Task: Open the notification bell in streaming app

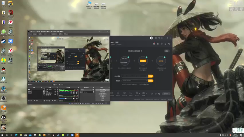Action: pyautogui.click(x=165, y=44)
